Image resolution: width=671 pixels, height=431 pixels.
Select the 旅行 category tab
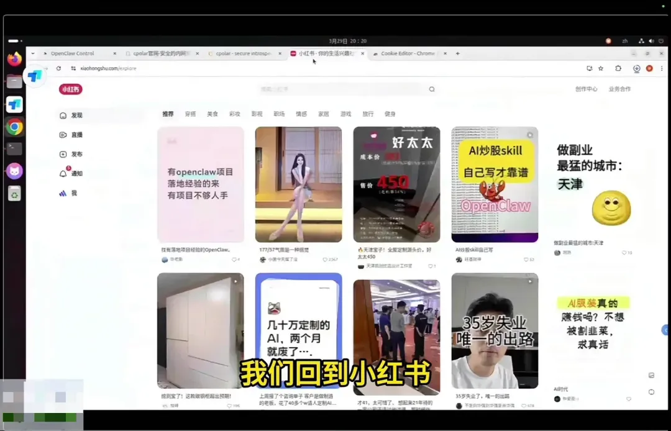click(368, 114)
